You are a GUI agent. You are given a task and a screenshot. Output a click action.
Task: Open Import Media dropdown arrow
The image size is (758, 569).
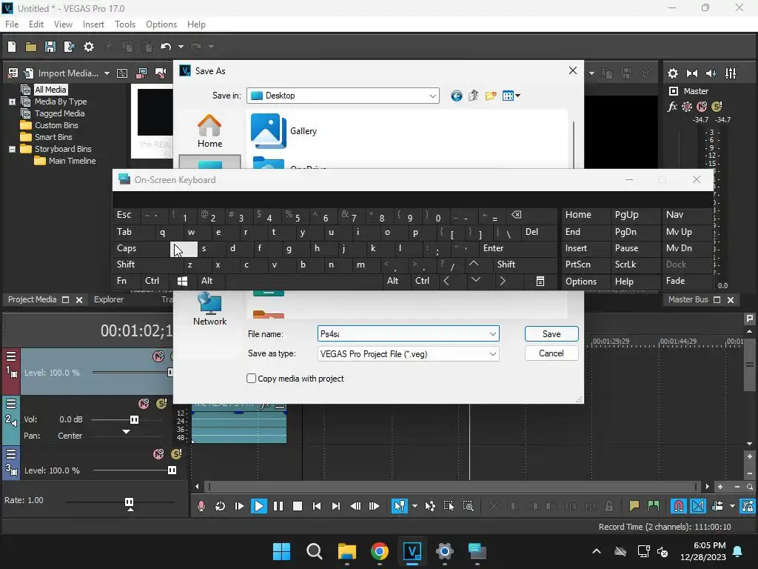pyautogui.click(x=107, y=73)
